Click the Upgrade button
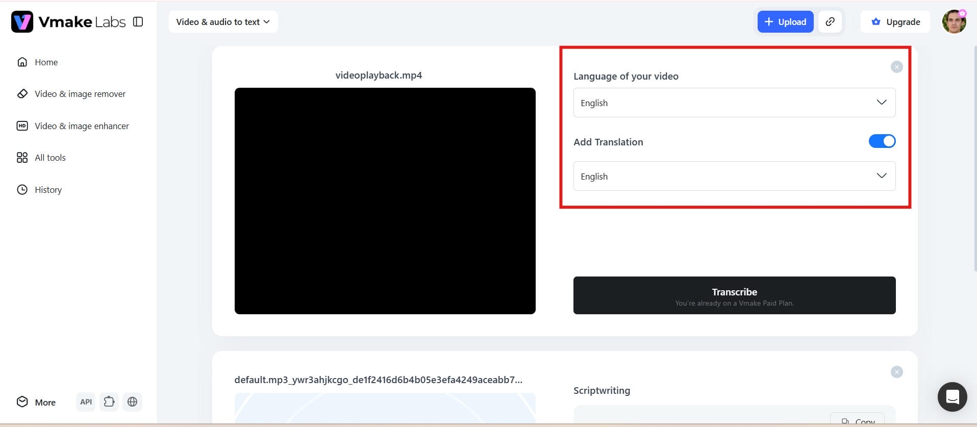The width and height of the screenshot is (977, 427). 895,22
